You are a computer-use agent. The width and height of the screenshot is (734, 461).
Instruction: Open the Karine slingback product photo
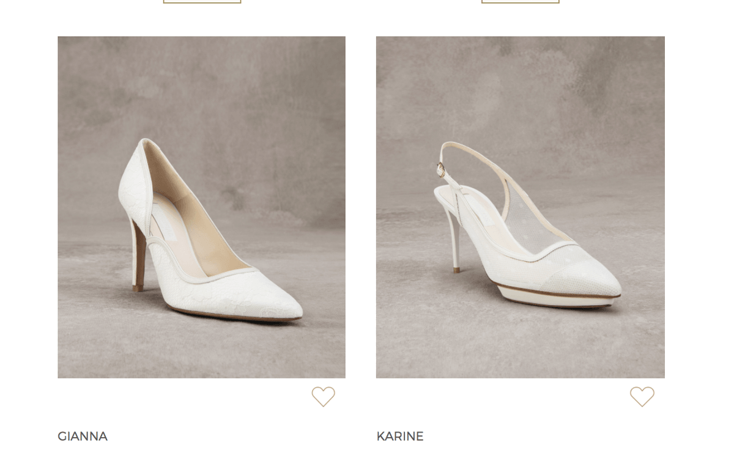(x=521, y=207)
